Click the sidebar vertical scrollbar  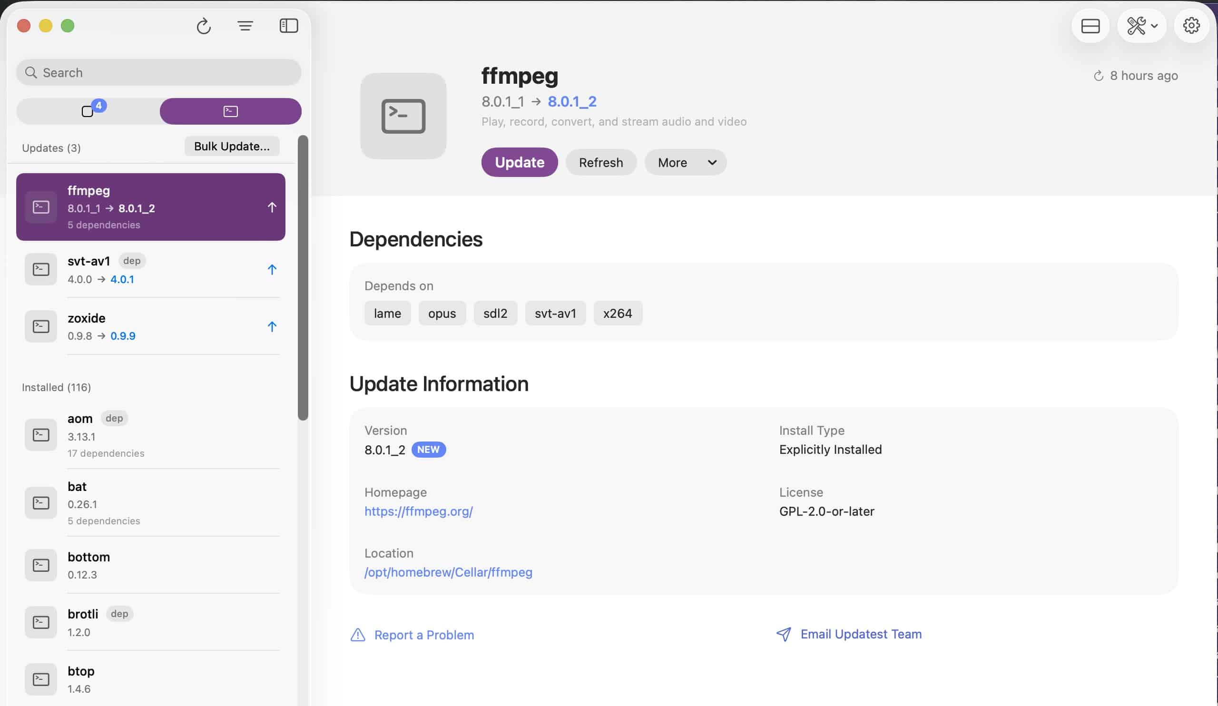[303, 278]
